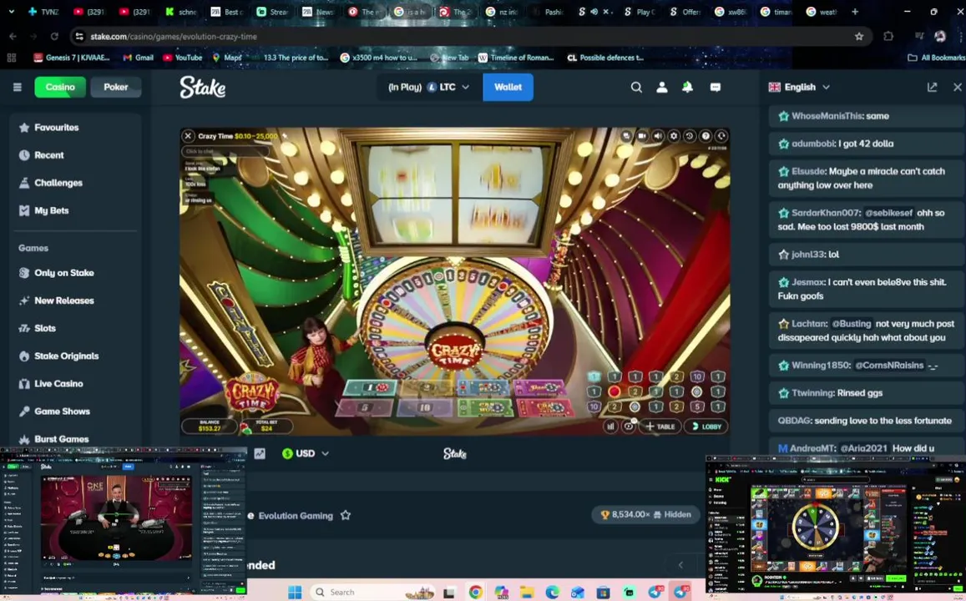Click the 1 bet spot
The width and height of the screenshot is (966, 601).
coord(371,387)
